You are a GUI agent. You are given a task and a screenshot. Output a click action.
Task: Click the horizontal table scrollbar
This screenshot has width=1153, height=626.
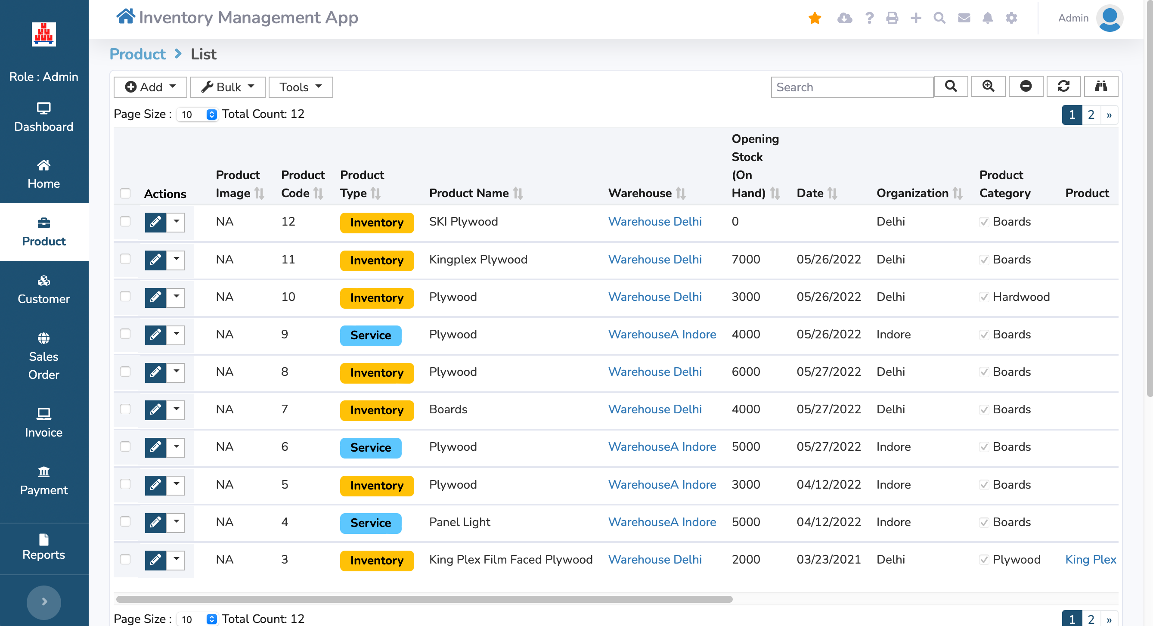click(424, 599)
